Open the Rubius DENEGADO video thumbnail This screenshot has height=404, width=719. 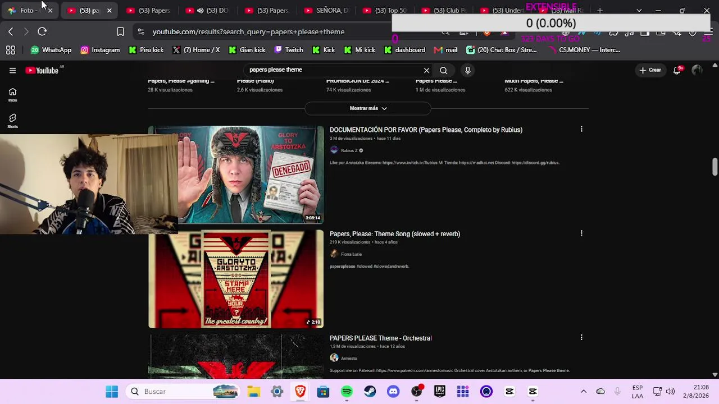click(236, 175)
